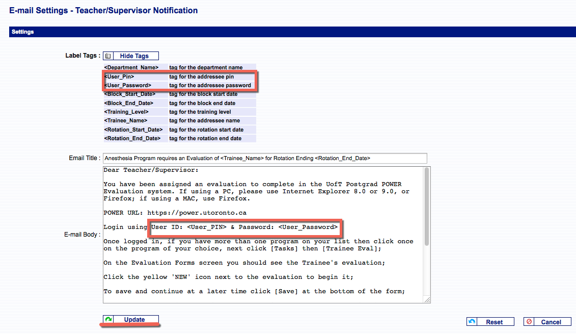
Task: Hide the label tags list
Action: pos(134,56)
